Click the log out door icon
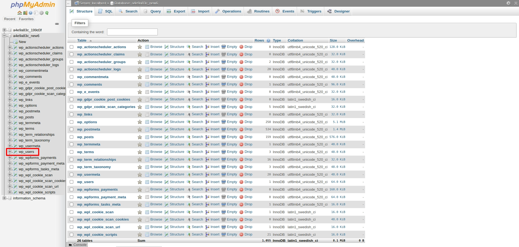This screenshot has height=247, width=519. [x=25, y=13]
